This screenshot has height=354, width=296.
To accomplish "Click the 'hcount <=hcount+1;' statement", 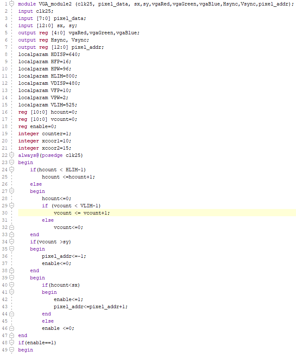I will pos(68,177).
